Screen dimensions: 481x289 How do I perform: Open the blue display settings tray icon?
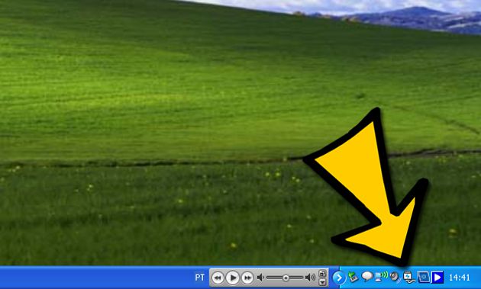click(423, 278)
